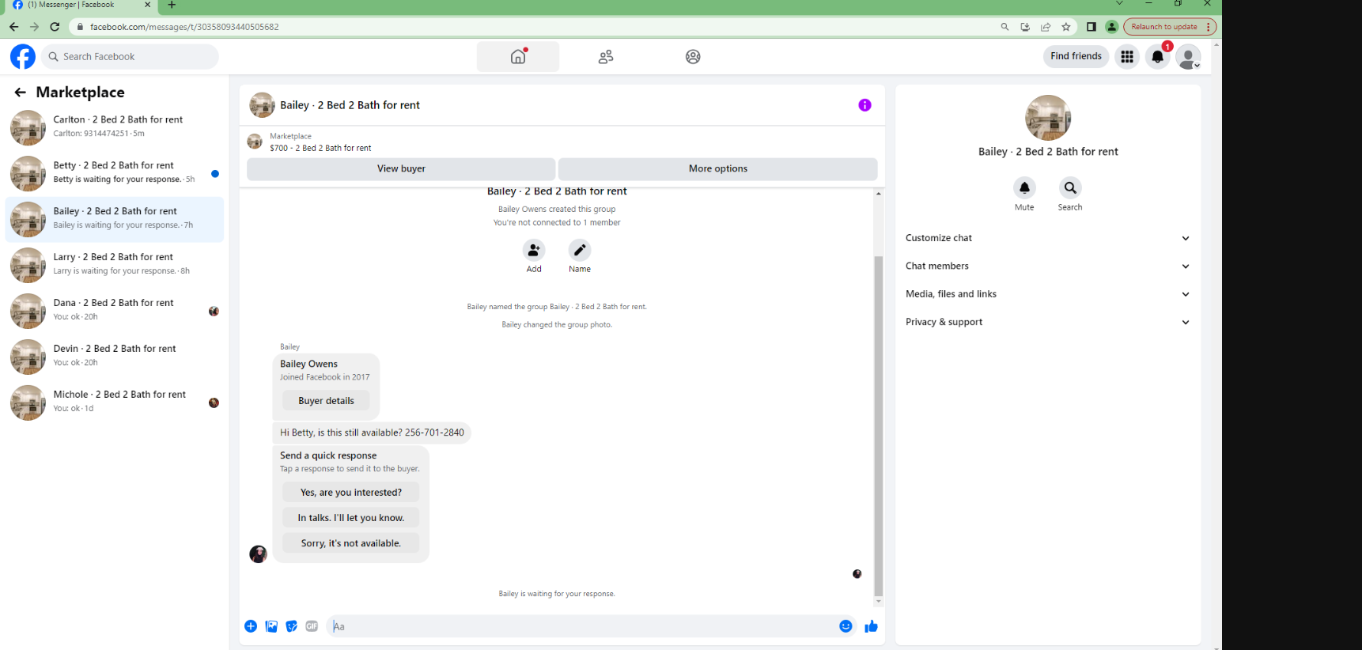
Task: Open browser tab search dropdown arrow
Action: tap(1119, 4)
